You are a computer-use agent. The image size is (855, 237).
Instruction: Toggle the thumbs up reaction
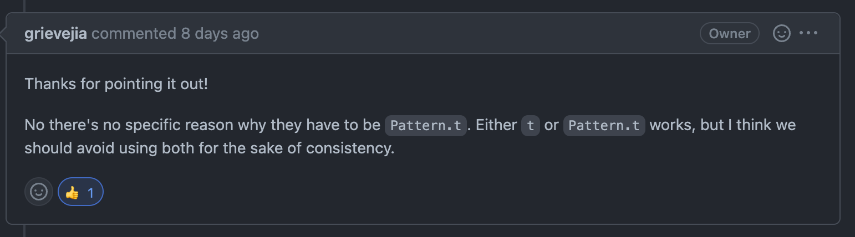pyautogui.click(x=80, y=192)
